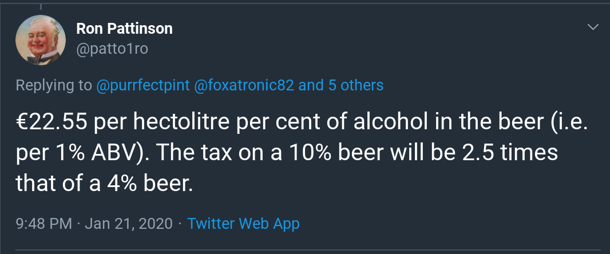
Task: Click Ron Pattinson's profile avatar
Action: click(x=40, y=40)
